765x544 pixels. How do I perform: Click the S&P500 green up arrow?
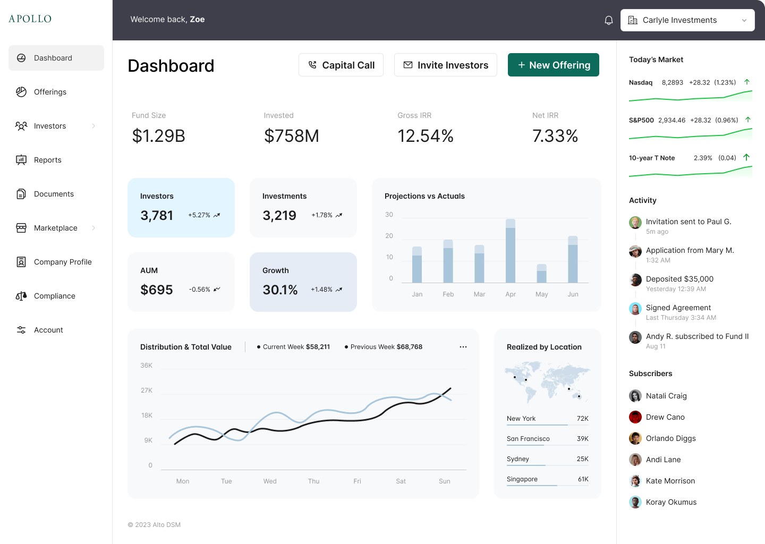748,120
